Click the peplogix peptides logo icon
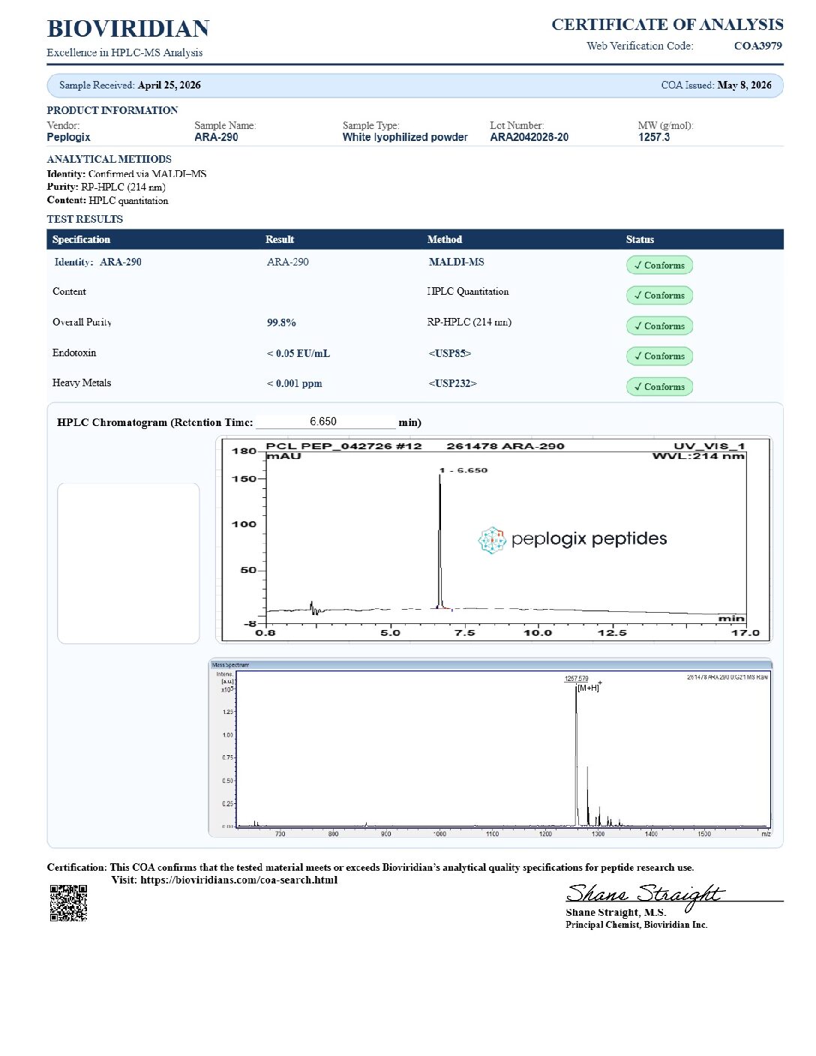Screen dimensions: 816x1056 pyautogui.click(x=492, y=540)
